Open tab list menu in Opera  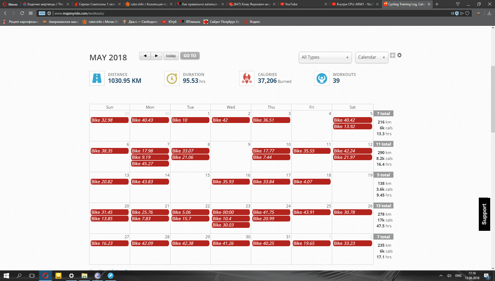click(458, 4)
